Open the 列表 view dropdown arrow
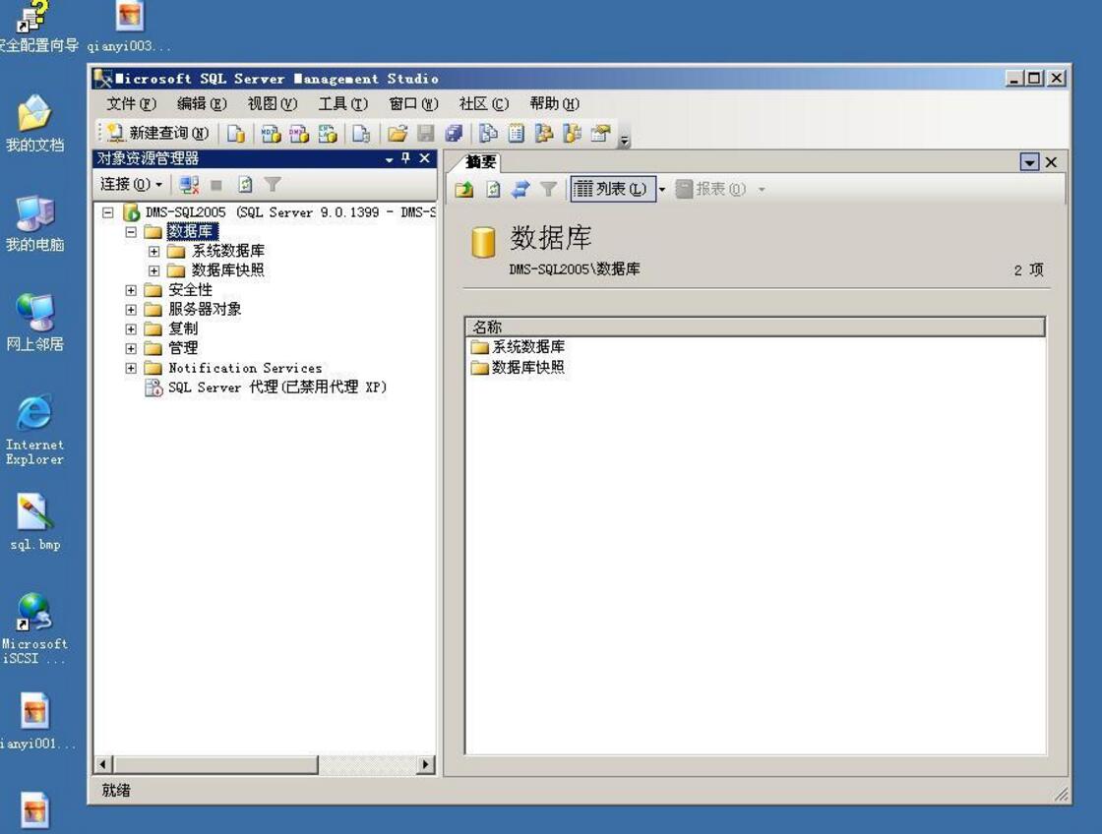The height and width of the screenshot is (834, 1102). (661, 189)
